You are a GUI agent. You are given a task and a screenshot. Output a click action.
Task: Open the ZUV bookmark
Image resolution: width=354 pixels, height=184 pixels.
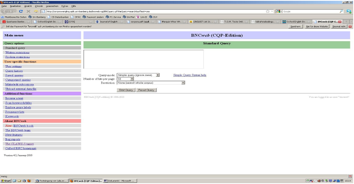coord(153,17)
